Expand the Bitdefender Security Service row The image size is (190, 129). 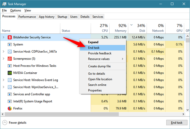[4, 37]
